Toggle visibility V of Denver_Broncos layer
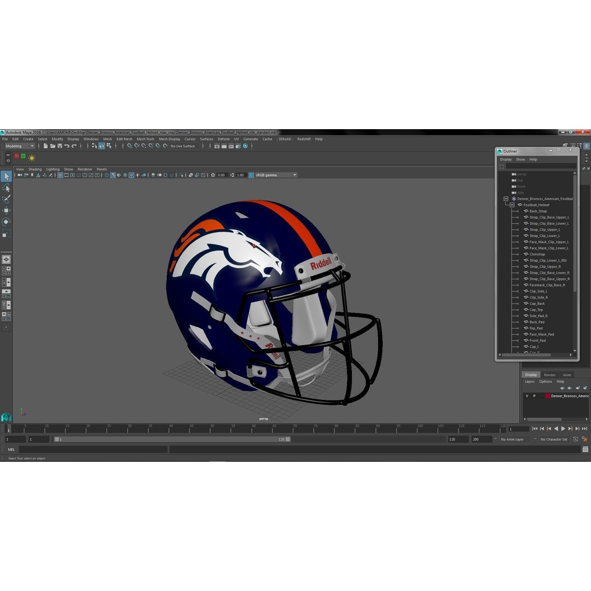Screen dimensions: 591x591 pyautogui.click(x=527, y=396)
